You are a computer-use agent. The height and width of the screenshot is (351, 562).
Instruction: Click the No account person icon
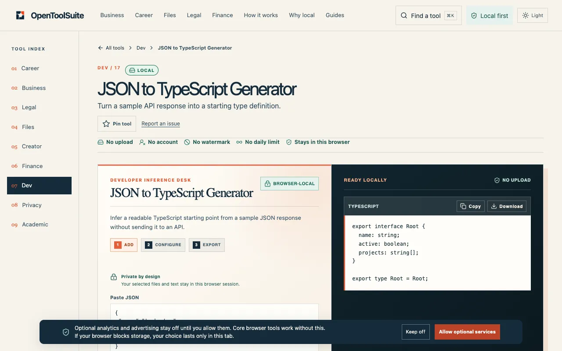(x=142, y=142)
